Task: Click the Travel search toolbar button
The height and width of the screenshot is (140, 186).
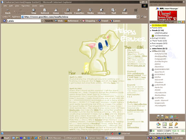Action: click(103, 21)
